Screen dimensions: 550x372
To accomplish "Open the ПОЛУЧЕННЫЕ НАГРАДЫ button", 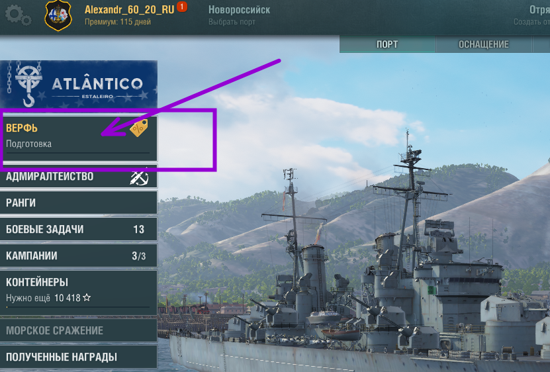I will click(79, 357).
